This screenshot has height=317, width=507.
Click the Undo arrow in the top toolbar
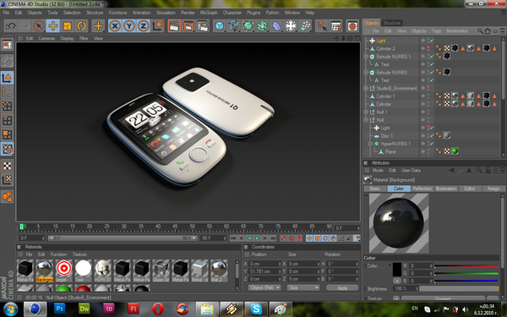pyautogui.click(x=10, y=26)
